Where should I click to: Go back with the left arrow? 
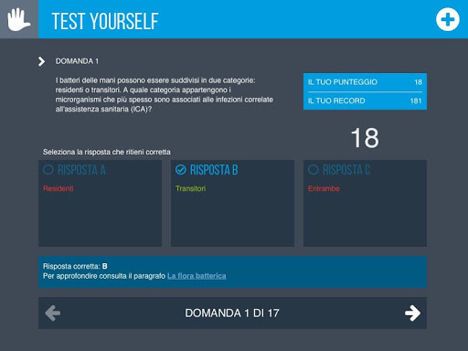[x=53, y=313]
